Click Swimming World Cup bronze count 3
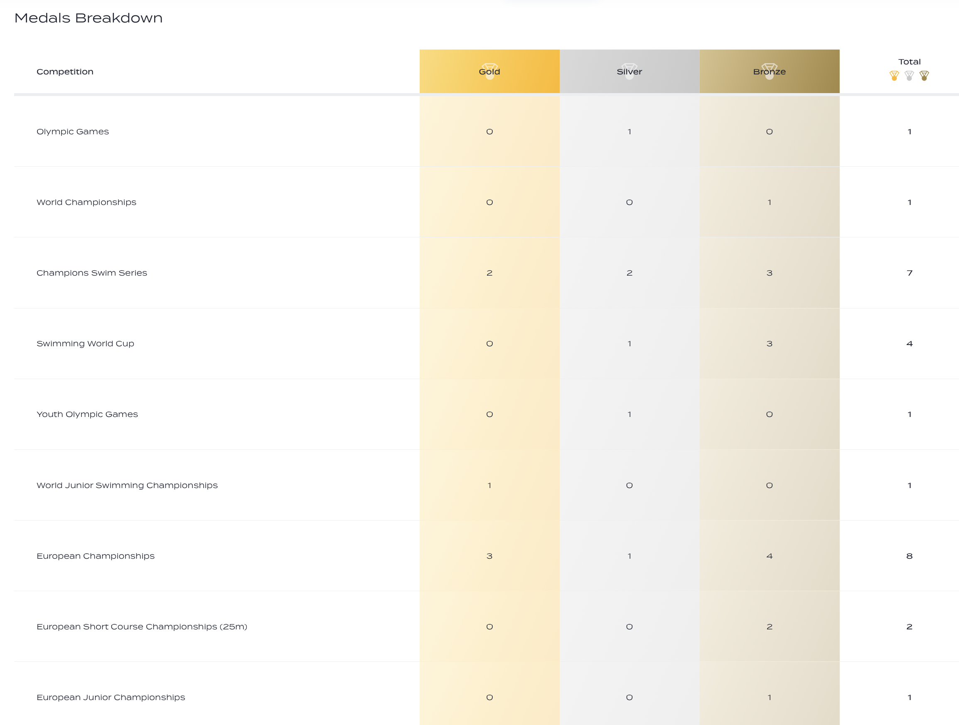Image resolution: width=959 pixels, height=725 pixels. click(x=770, y=344)
